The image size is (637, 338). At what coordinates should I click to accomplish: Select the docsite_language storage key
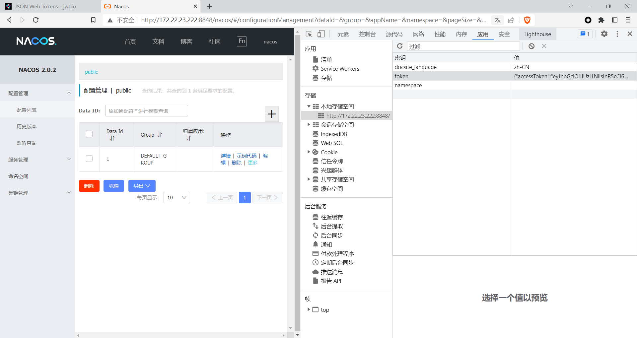click(415, 67)
